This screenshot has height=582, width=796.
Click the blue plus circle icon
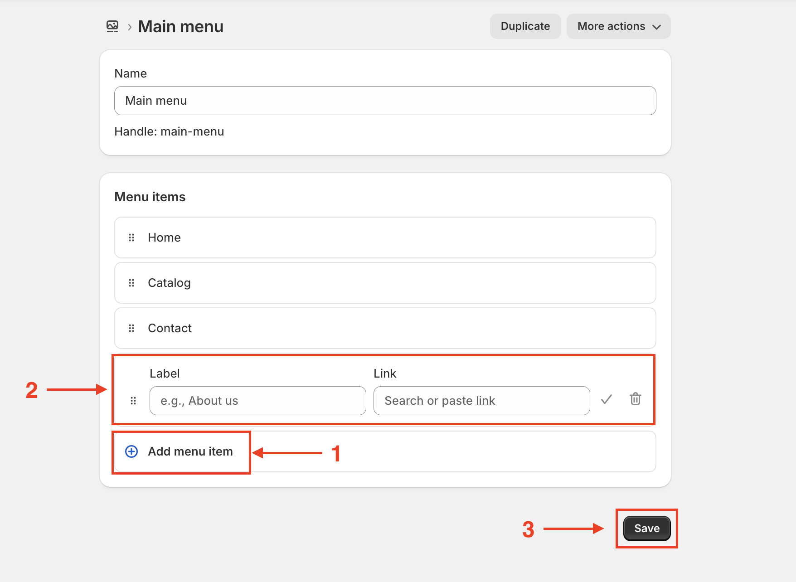point(131,451)
